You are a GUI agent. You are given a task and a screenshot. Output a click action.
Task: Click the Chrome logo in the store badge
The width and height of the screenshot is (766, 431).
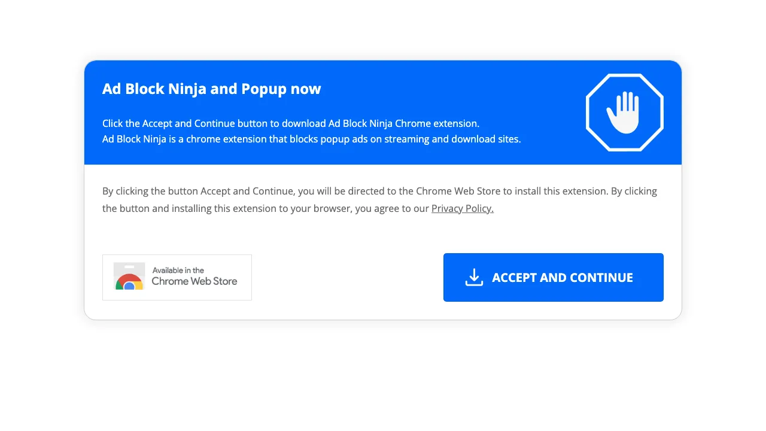point(129,282)
